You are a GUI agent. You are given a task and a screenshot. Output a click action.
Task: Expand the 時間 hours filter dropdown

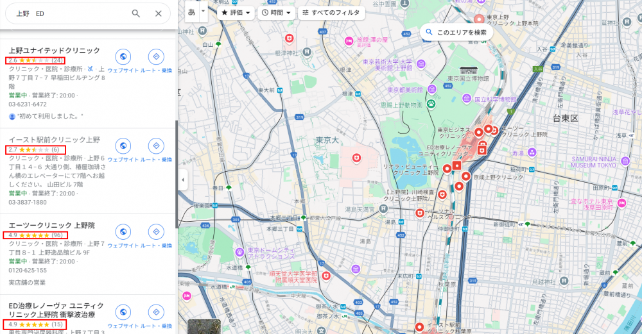(x=277, y=12)
